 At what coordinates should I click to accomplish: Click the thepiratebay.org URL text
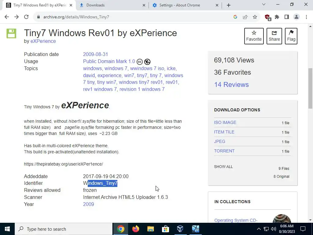64,164
